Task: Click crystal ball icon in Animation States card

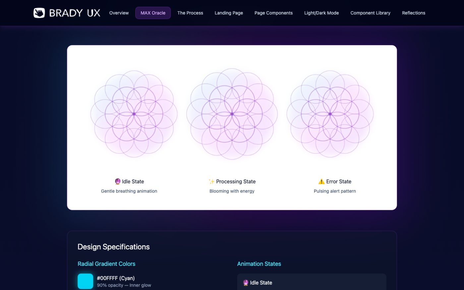Action: [x=246, y=283]
